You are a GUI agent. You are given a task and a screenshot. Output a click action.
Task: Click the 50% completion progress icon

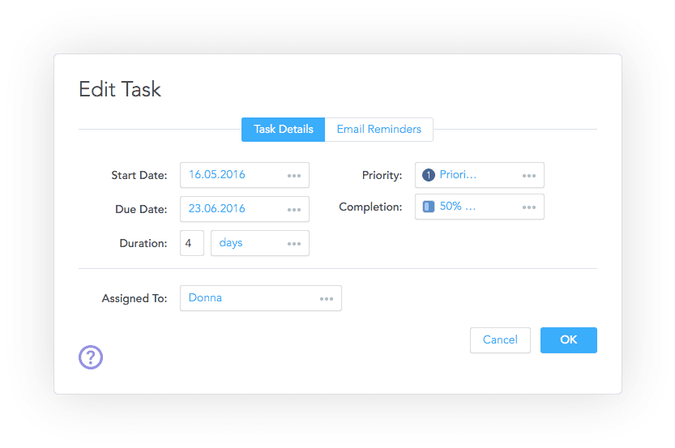click(x=429, y=207)
